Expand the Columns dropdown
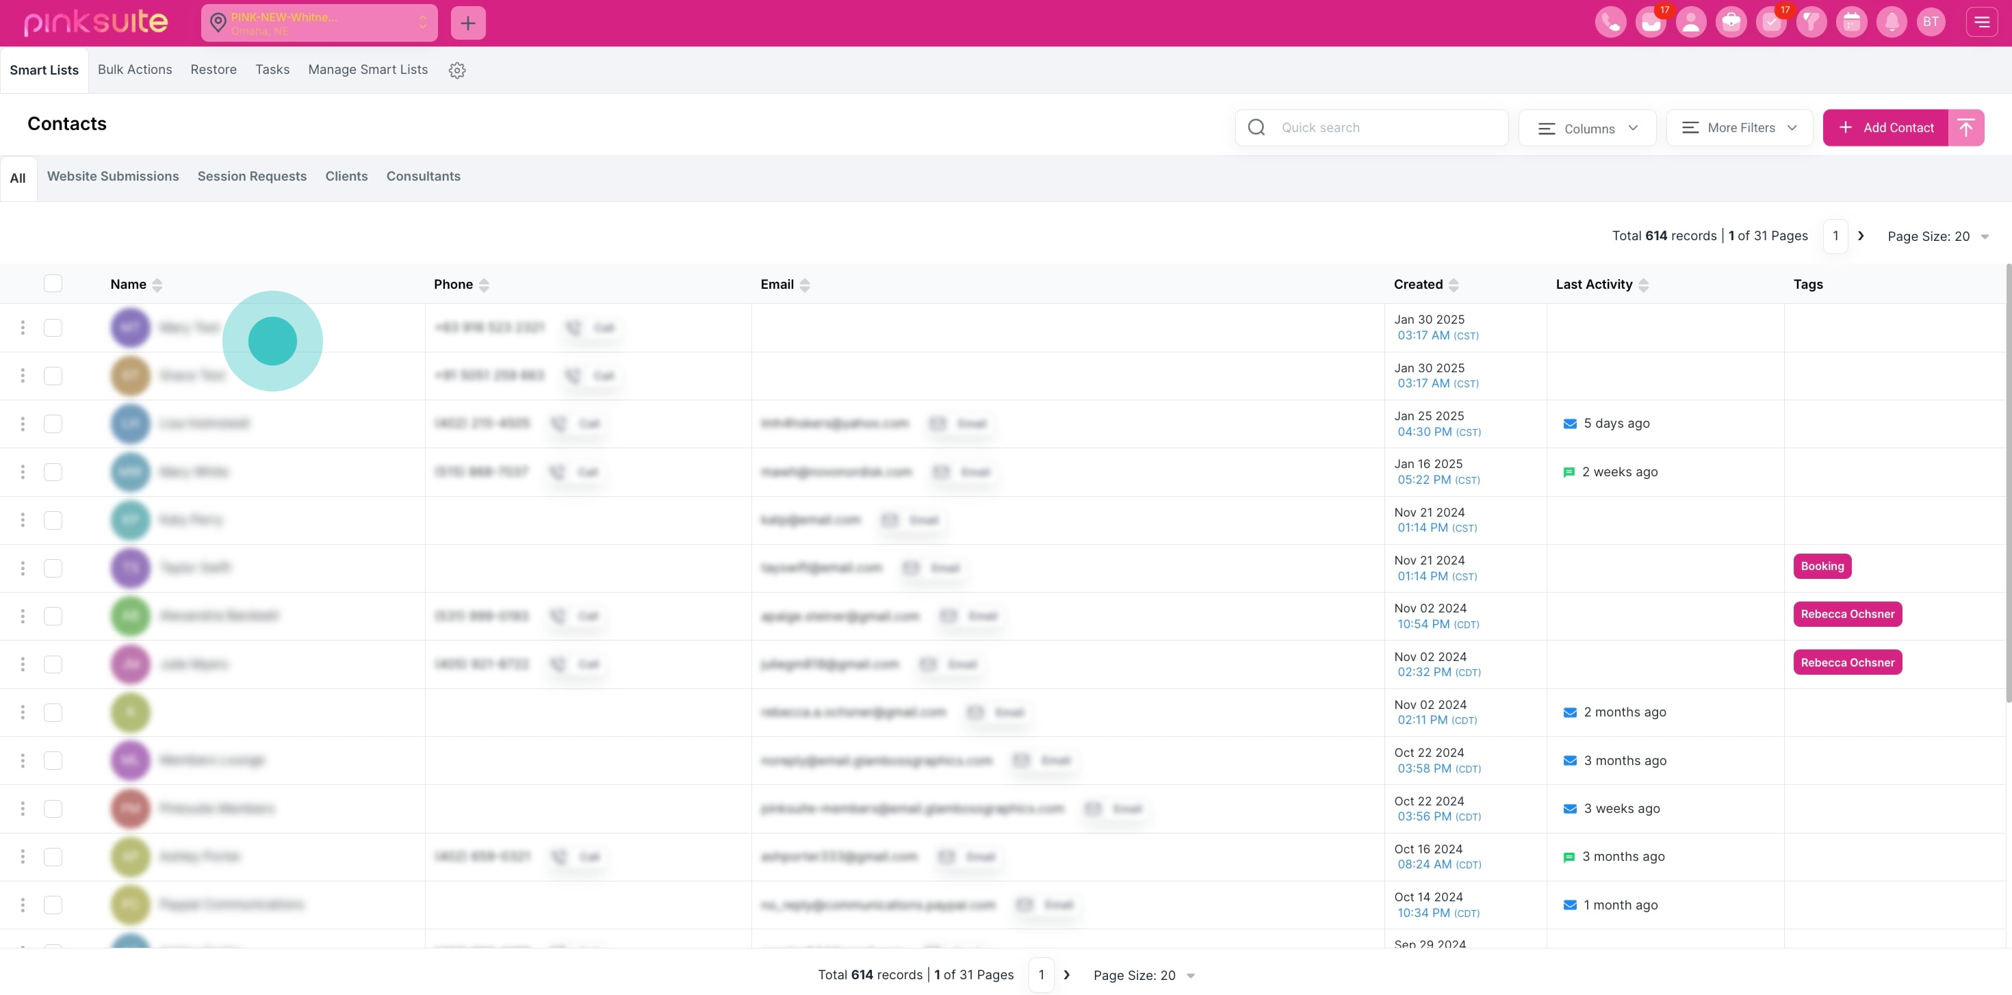Image resolution: width=2012 pixels, height=995 pixels. 1586,128
